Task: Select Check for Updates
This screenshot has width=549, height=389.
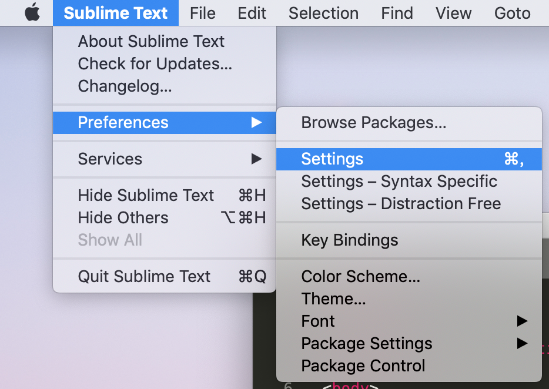Action: [155, 63]
